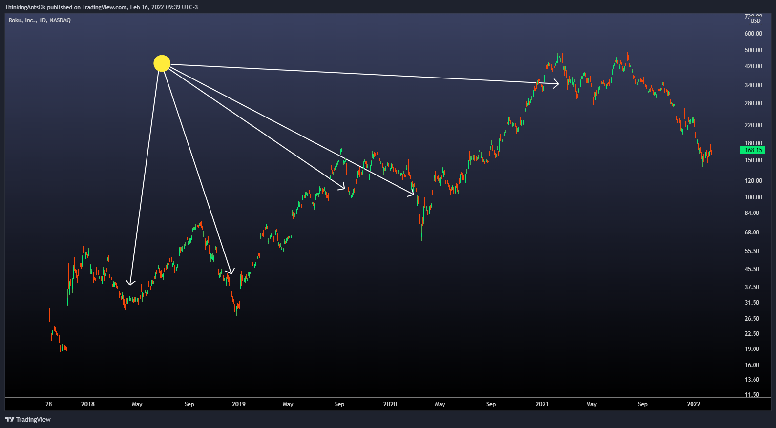Click the 55.50 price axis label
Image resolution: width=776 pixels, height=428 pixels.
click(x=752, y=251)
